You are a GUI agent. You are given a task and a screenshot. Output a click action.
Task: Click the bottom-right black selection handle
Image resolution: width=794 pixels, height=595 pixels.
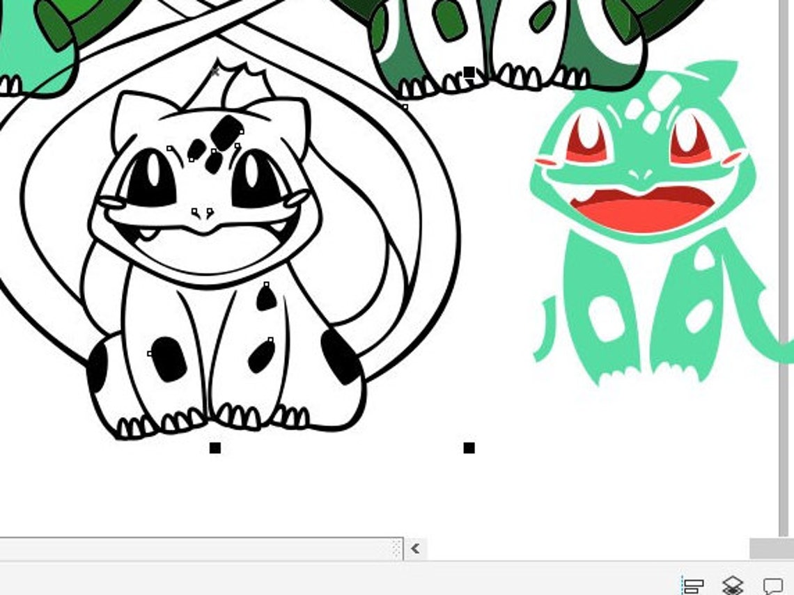click(x=467, y=447)
